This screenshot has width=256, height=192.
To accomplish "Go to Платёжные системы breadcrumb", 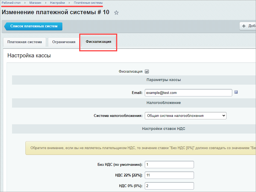I will click(88, 3).
